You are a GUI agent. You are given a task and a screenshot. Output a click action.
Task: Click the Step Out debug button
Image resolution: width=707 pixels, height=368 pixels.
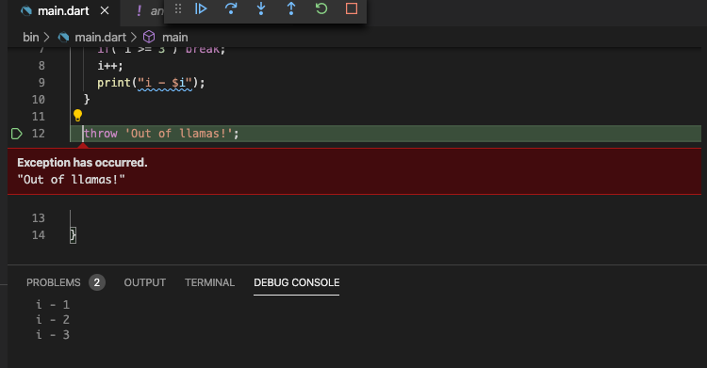pyautogui.click(x=291, y=8)
